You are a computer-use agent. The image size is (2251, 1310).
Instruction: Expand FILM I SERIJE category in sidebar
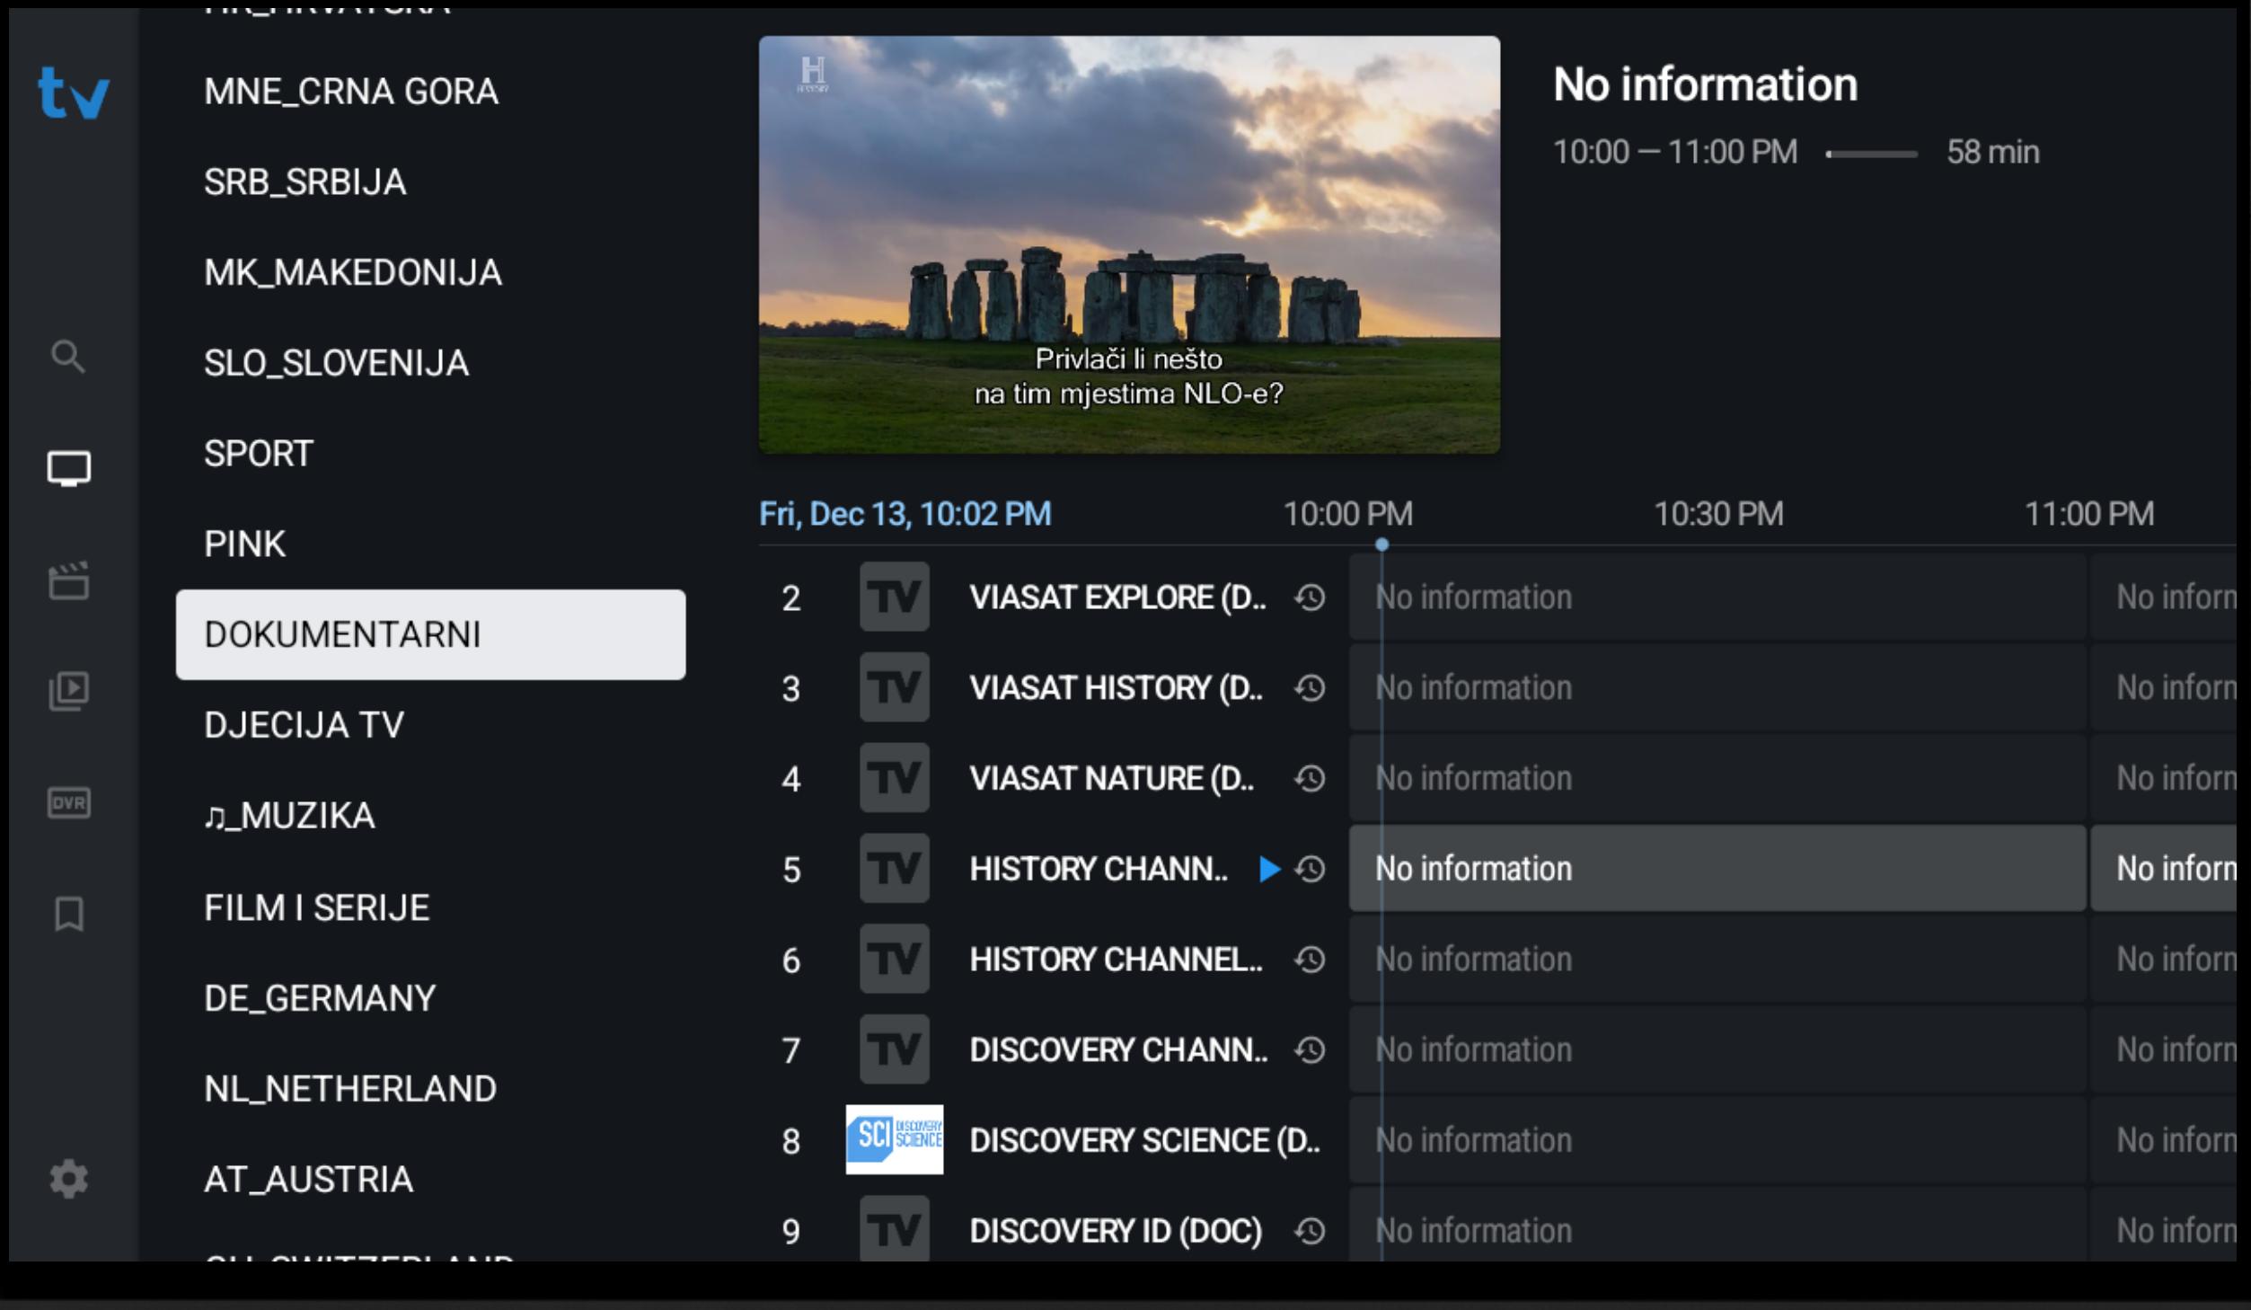[316, 906]
